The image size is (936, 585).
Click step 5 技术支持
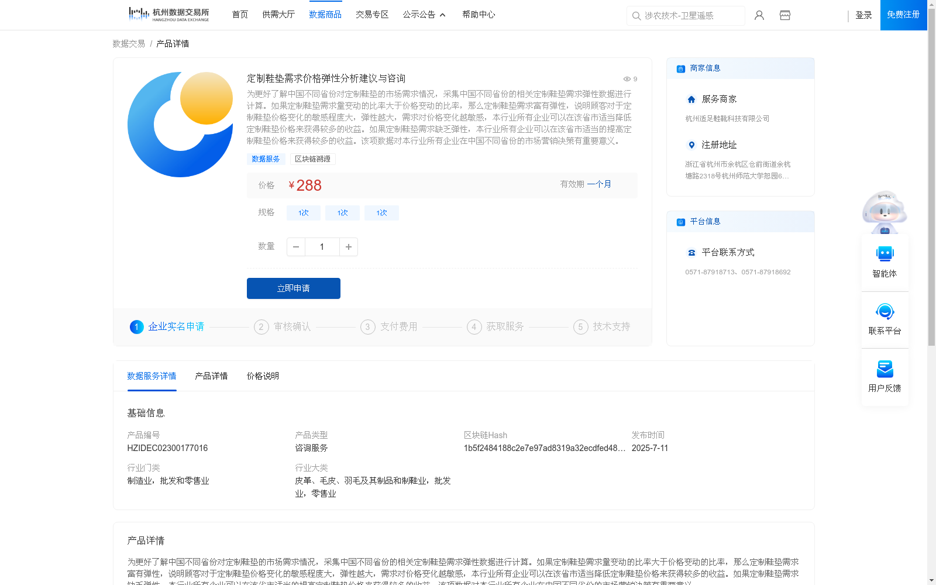click(602, 326)
